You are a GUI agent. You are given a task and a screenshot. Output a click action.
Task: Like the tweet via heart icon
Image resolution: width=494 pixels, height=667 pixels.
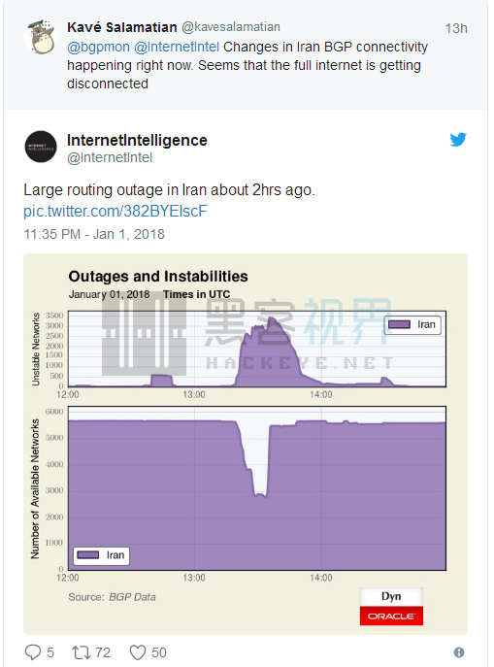coord(137,652)
